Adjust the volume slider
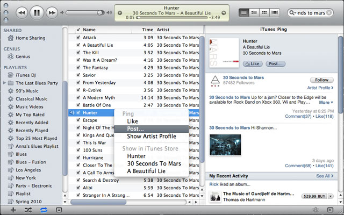This screenshot has width=344, height=215. (85, 13)
